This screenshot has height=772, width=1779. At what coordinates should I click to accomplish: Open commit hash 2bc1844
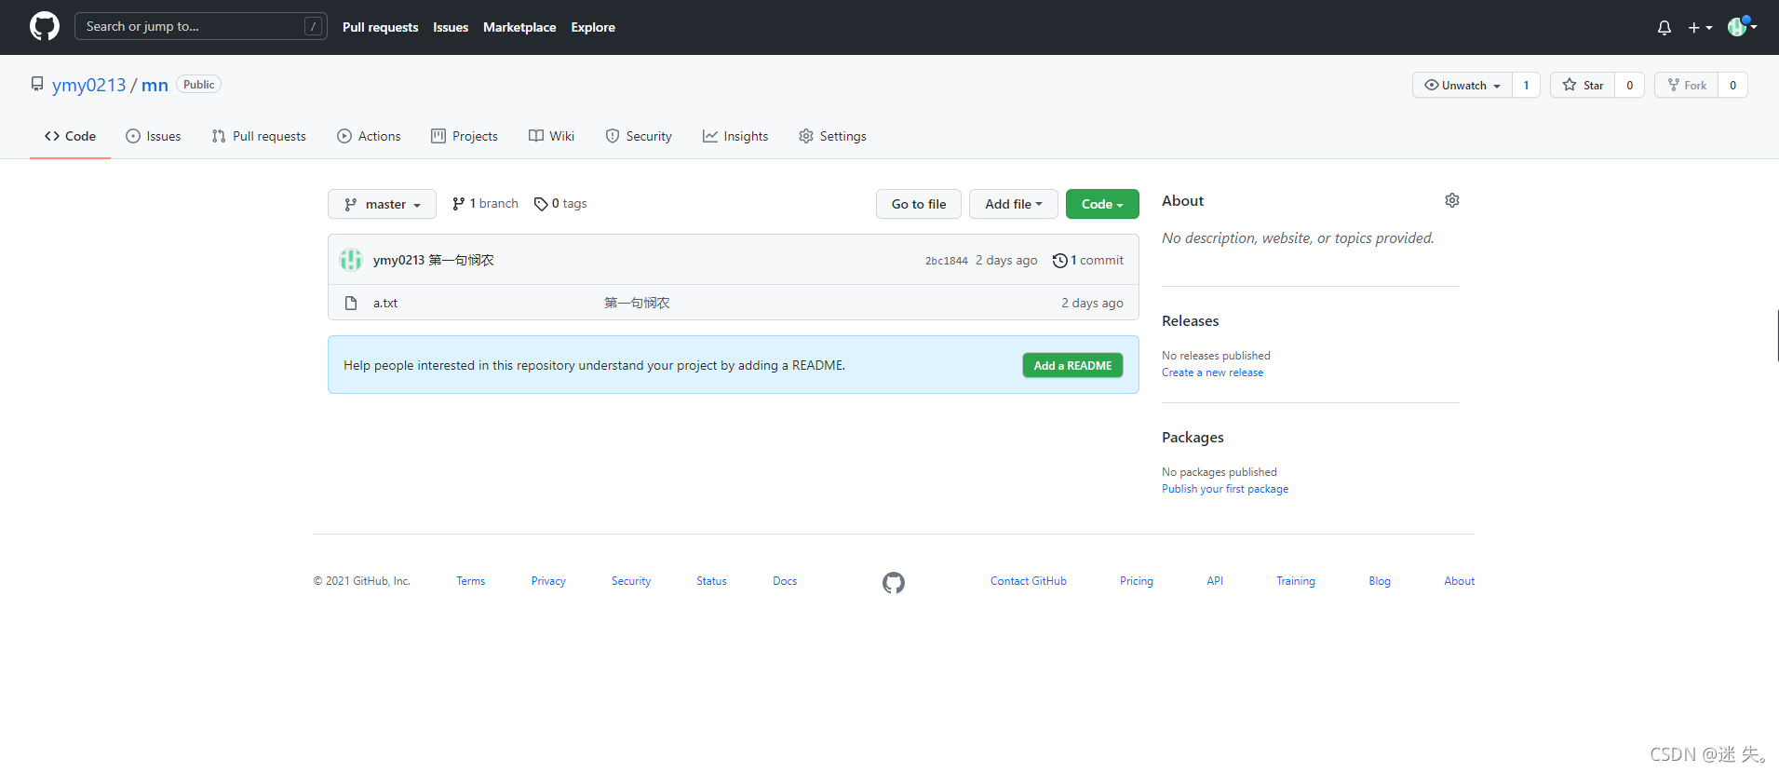[x=946, y=261]
